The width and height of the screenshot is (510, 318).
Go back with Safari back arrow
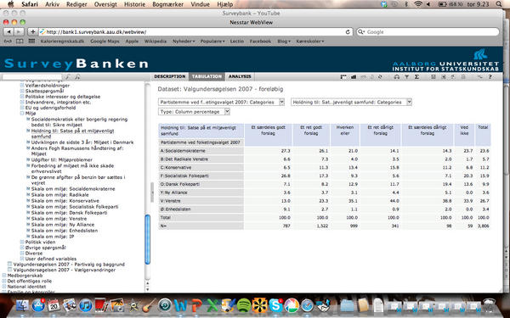coord(8,32)
